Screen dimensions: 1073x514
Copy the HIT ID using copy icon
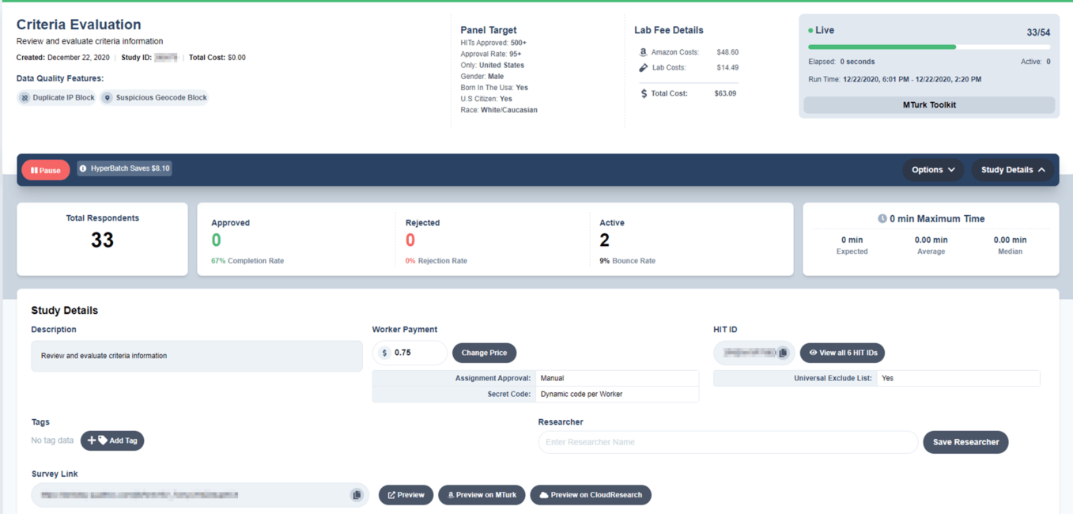point(783,353)
